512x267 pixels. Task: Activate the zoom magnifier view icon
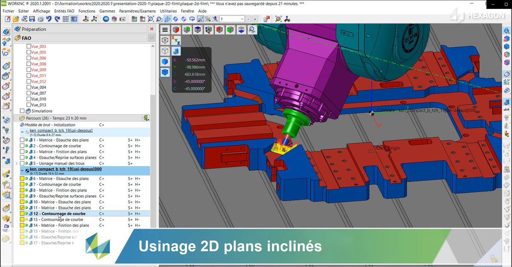251,29
